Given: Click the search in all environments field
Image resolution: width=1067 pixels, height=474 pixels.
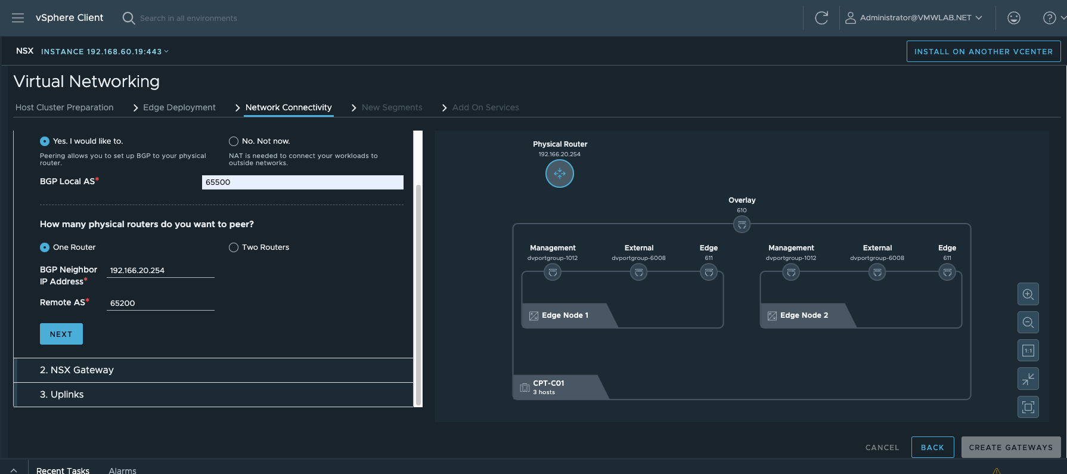Looking at the screenshot, I should click(x=188, y=18).
